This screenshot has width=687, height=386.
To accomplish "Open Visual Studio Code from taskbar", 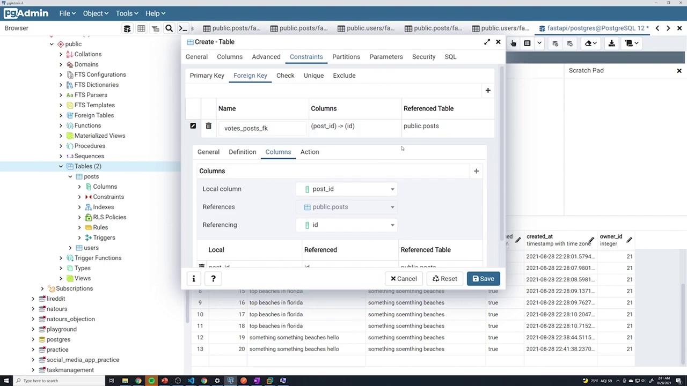I will 191,381.
